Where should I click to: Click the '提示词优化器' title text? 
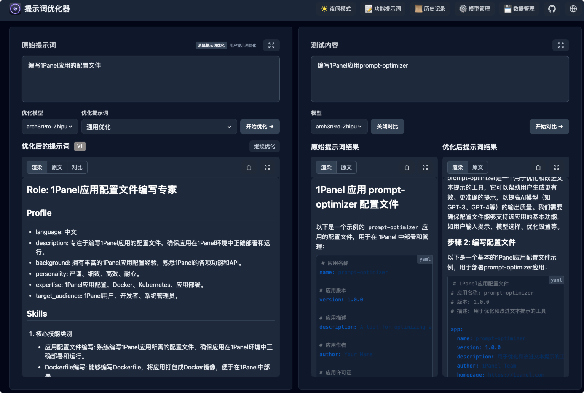point(47,9)
